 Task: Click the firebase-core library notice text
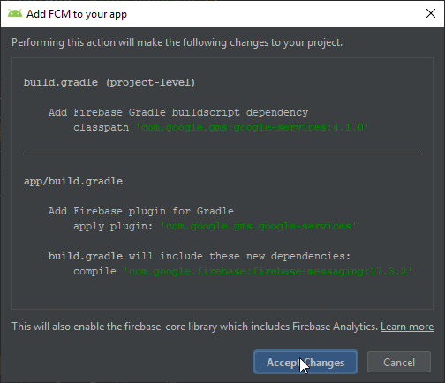194,327
